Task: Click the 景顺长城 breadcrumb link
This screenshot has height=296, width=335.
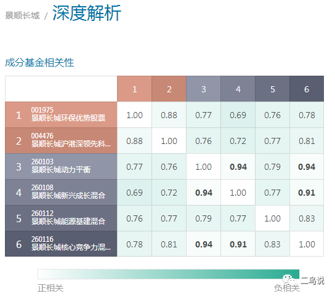Action: point(22,15)
